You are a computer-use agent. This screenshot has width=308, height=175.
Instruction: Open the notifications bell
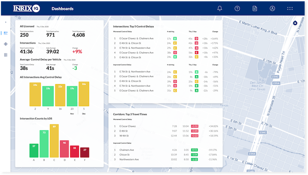220,8
